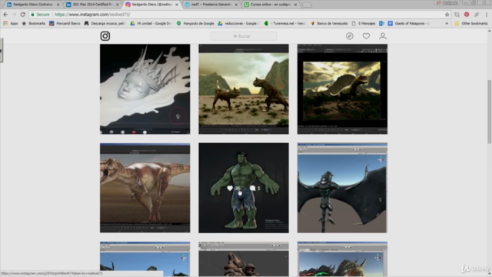
Task: Open the activity heart icon
Action: click(366, 36)
